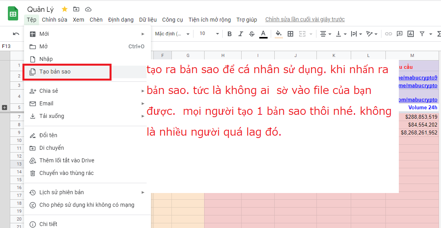Select Mở in the file menu
This screenshot has width=441, height=228.
87,46
